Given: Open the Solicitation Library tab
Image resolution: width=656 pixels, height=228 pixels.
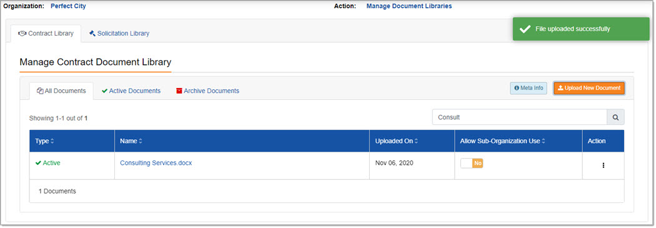Looking at the screenshot, I should click(x=119, y=34).
